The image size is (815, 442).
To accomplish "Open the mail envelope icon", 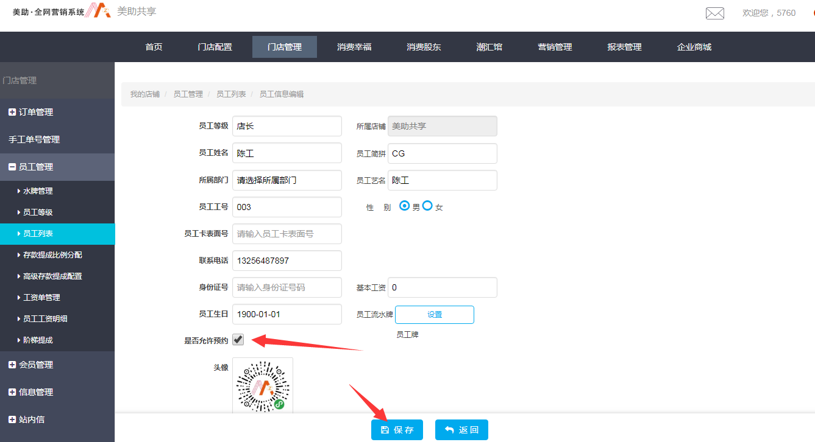I will click(x=714, y=13).
